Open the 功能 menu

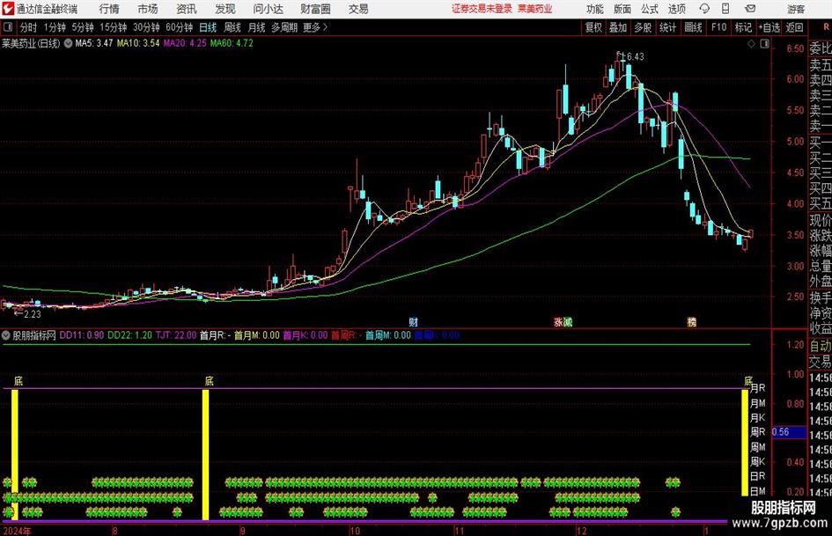tap(595, 9)
